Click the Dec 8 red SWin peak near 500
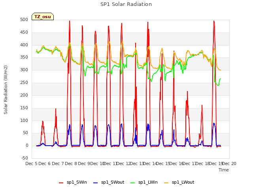The image size is (253, 190). [x=70, y=21]
